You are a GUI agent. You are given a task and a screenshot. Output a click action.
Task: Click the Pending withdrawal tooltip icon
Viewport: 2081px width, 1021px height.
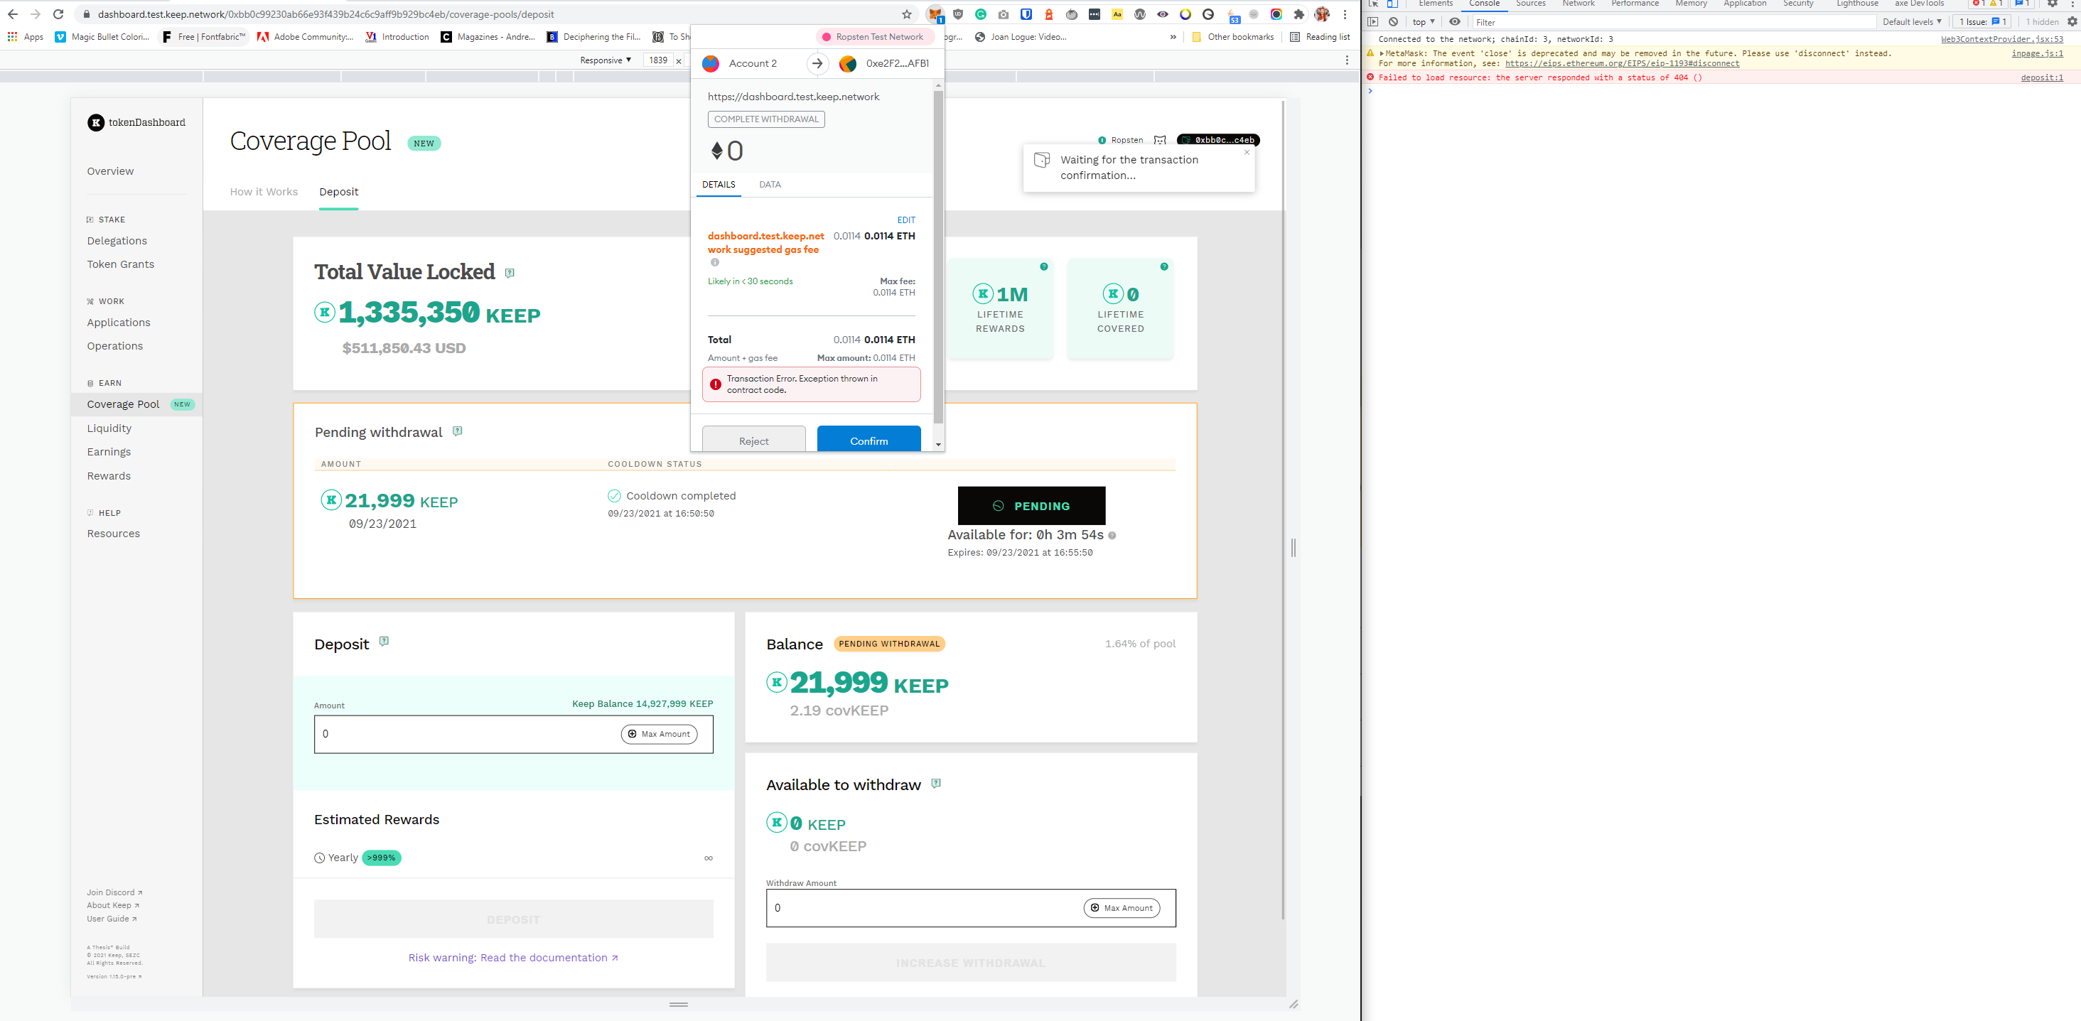tap(457, 431)
